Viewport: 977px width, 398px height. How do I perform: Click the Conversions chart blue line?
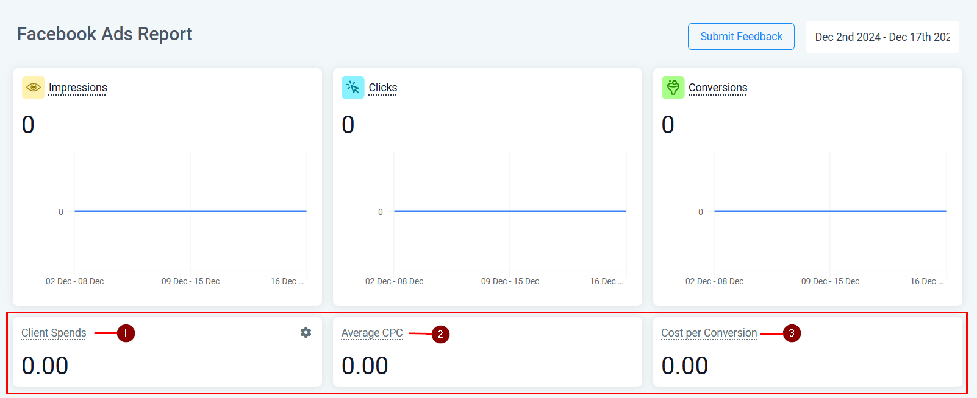[x=830, y=211]
